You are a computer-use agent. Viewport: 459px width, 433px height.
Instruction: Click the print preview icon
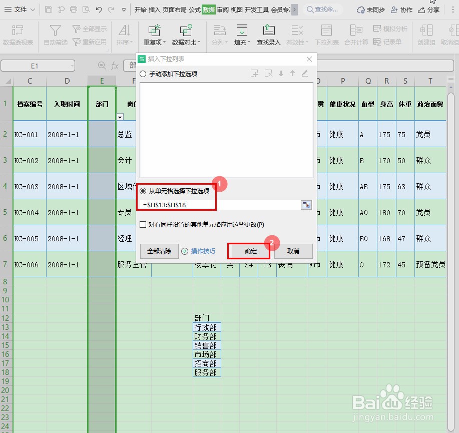pyautogui.click(x=86, y=10)
